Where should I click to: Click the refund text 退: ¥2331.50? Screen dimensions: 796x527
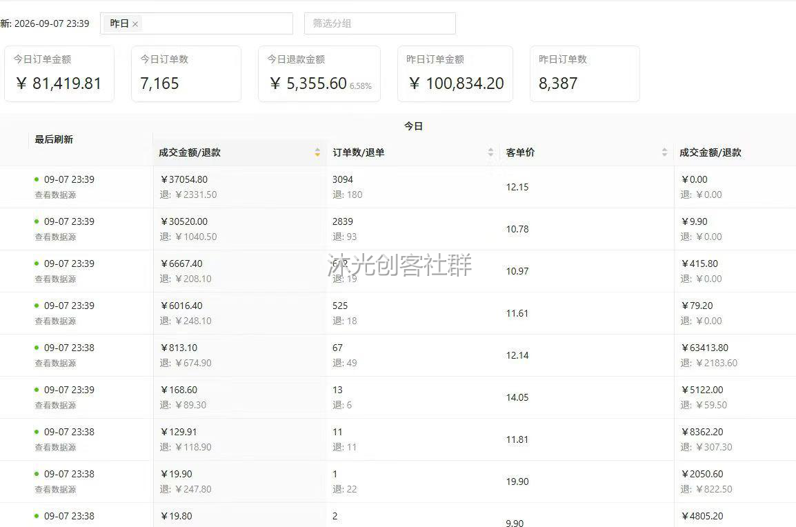[188, 195]
